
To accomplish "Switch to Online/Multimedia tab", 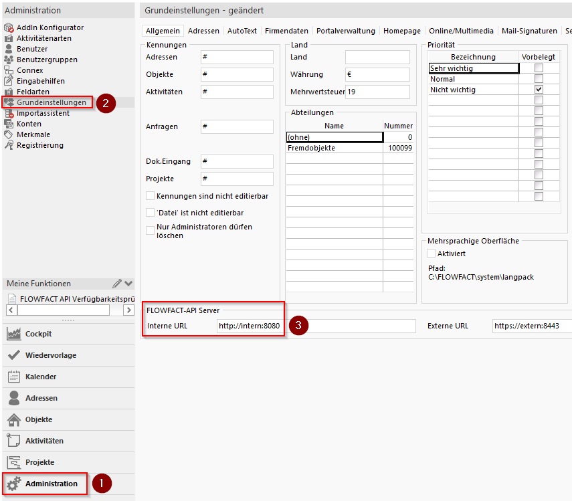I will [461, 31].
